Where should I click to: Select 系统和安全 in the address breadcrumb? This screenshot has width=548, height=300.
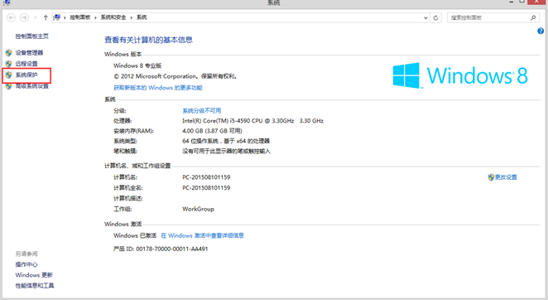tap(113, 17)
